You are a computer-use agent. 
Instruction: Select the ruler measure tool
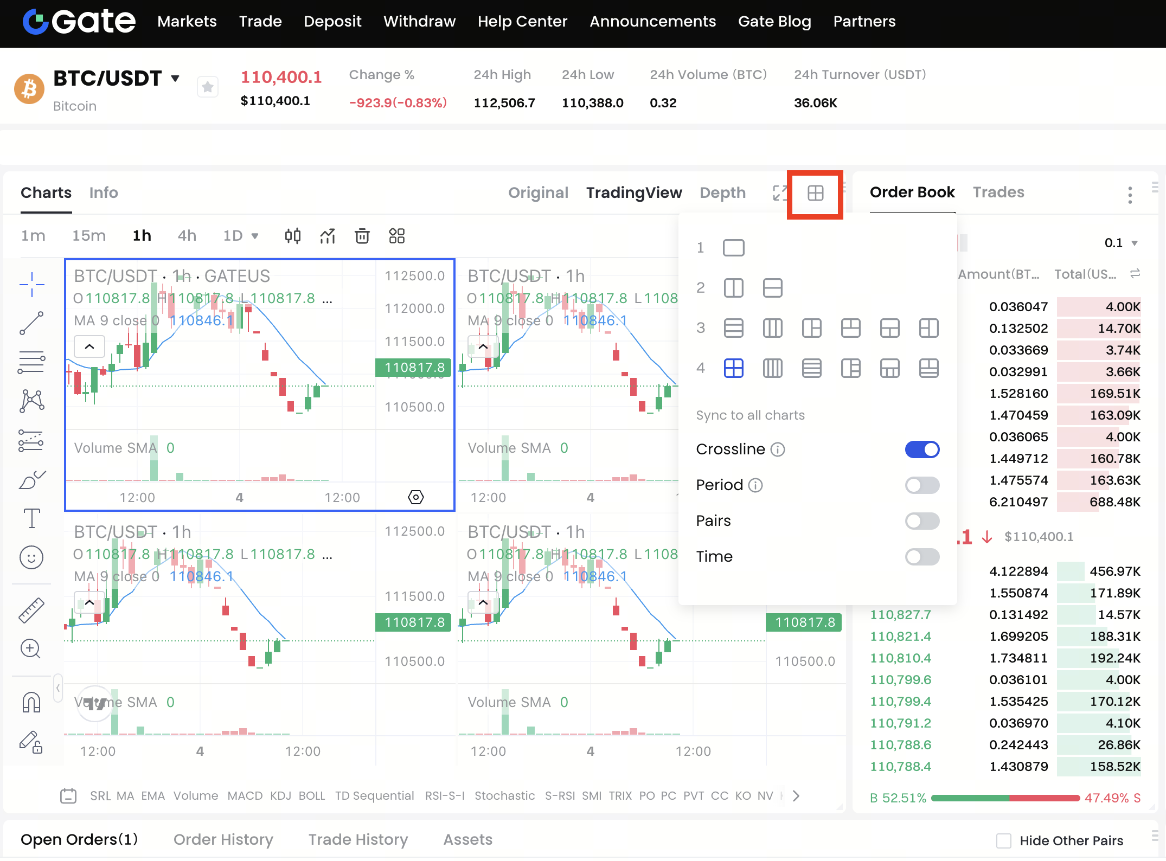coord(31,610)
